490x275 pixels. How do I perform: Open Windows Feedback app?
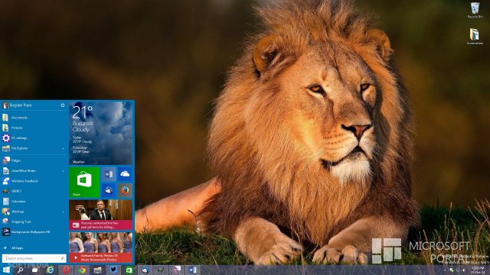(x=34, y=181)
